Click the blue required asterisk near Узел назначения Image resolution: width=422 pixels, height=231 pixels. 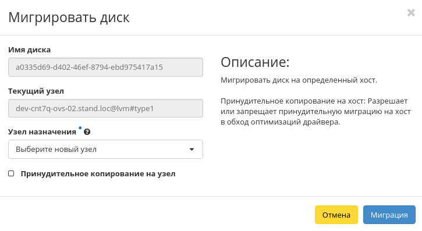(x=80, y=128)
